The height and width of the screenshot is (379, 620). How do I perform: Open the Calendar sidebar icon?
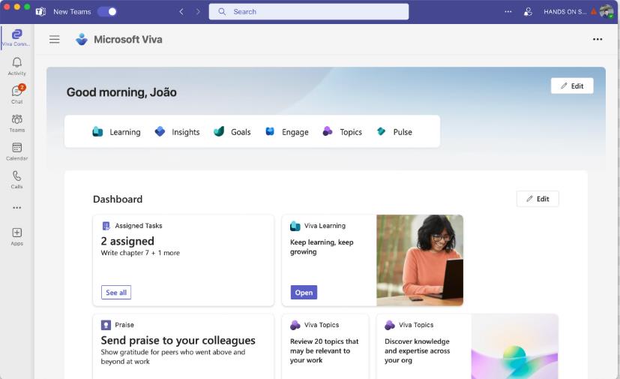pyautogui.click(x=16, y=152)
